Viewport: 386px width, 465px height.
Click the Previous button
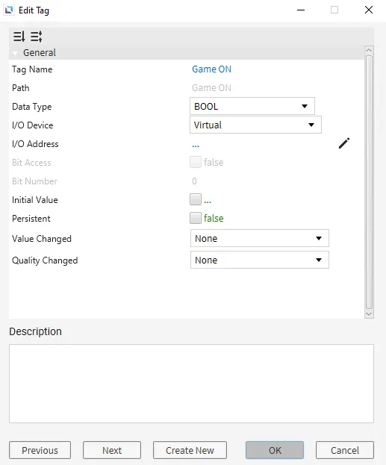[x=40, y=450]
